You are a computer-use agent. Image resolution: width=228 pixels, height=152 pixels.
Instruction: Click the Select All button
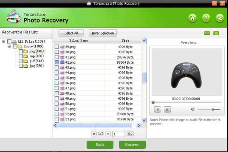tap(71, 33)
